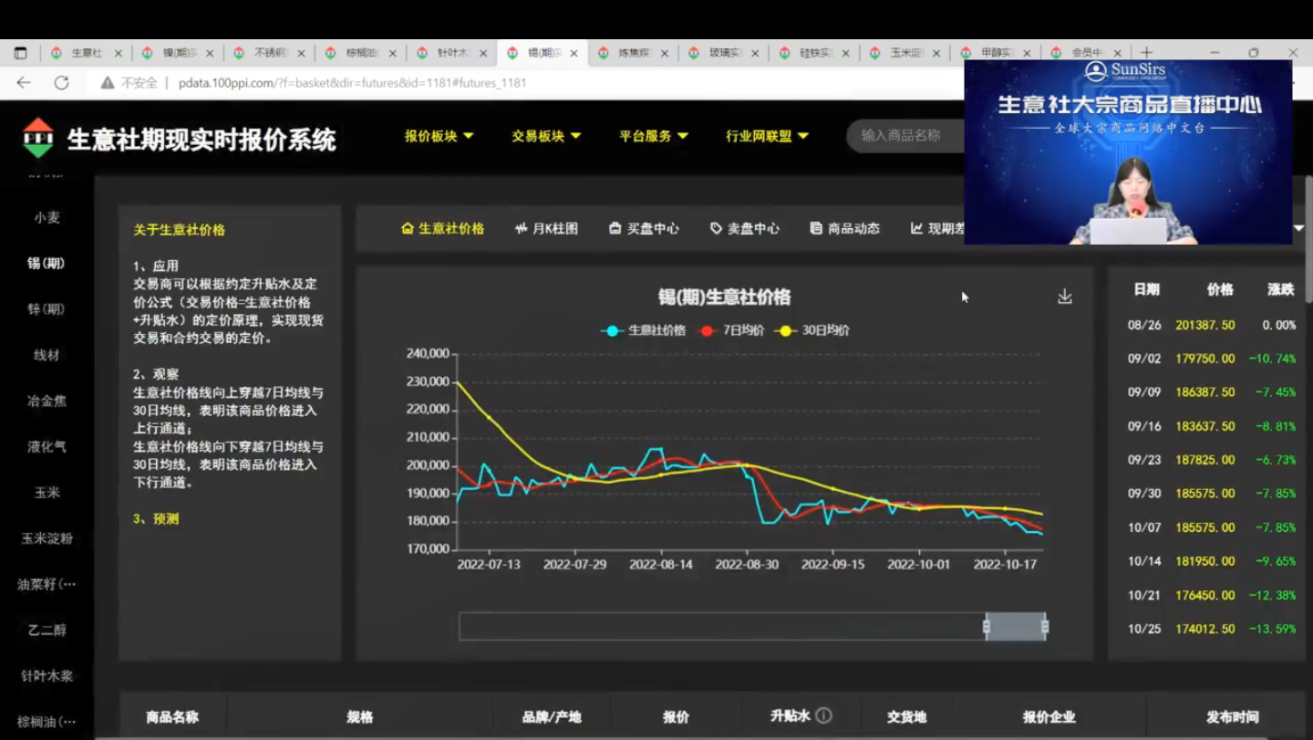The width and height of the screenshot is (1313, 740).
Task: Open the 行业网联盟 dropdown
Action: (x=766, y=136)
